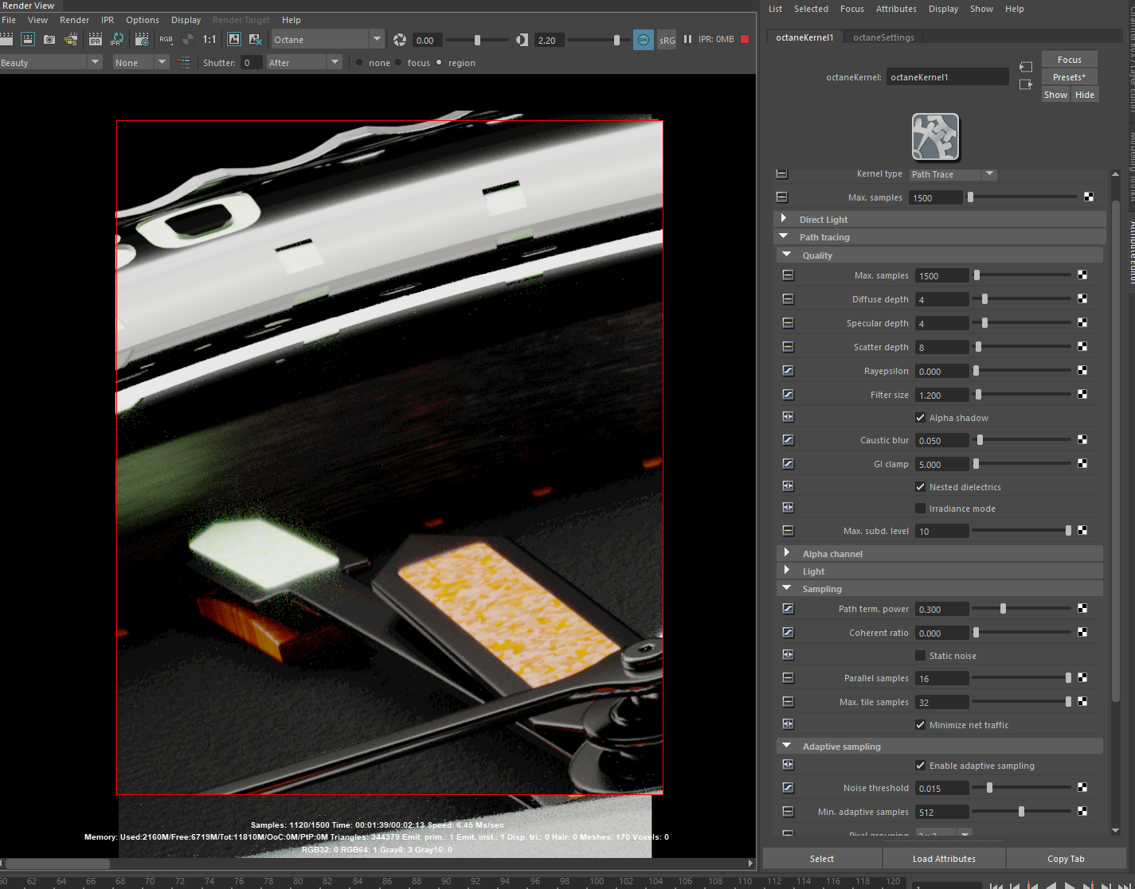Uncheck the Alpha shadow checkbox
Image resolution: width=1135 pixels, height=889 pixels.
[x=920, y=418]
